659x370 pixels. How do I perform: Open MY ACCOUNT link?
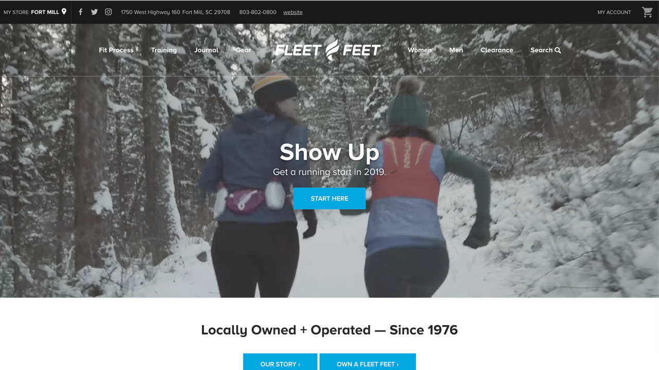tap(614, 12)
